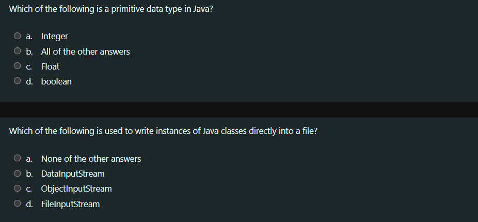Click the 'None of the other answers' label
The image size is (478, 222).
91,159
